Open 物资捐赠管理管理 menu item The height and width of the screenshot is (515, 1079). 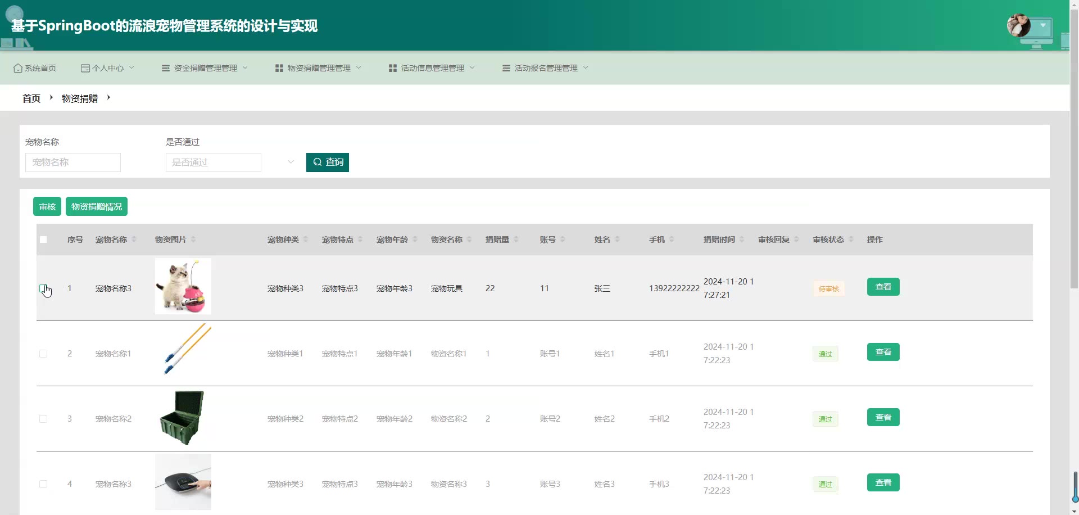[319, 68]
